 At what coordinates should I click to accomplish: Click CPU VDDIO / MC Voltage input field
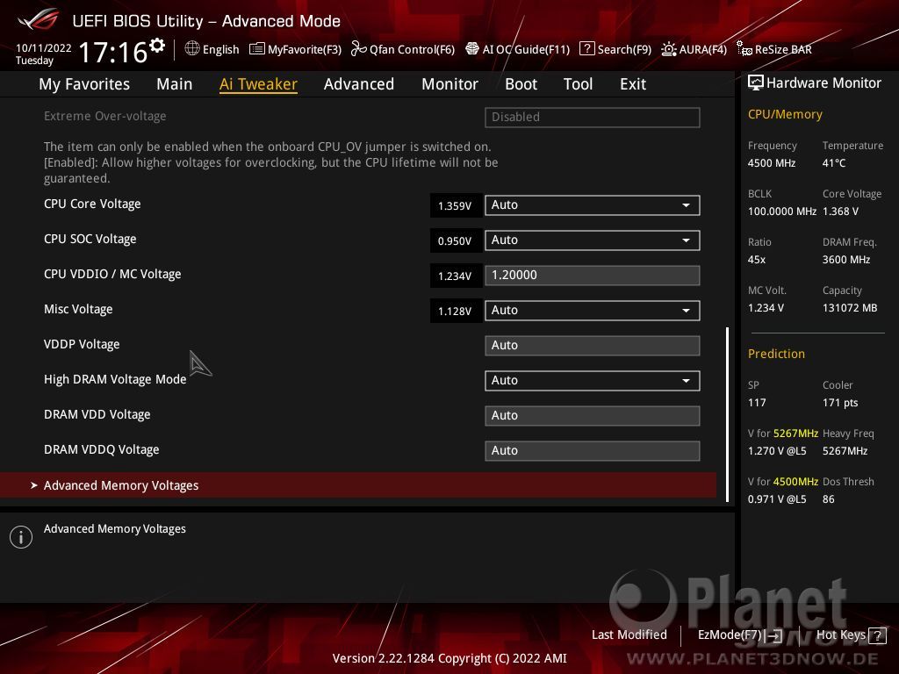[593, 275]
